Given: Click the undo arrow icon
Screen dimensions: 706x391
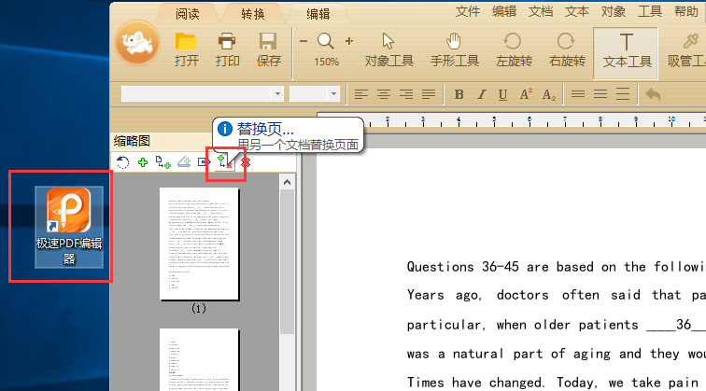Looking at the screenshot, I should [653, 94].
